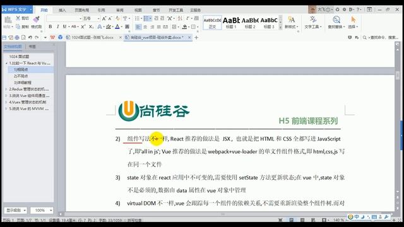This screenshot has width=404, height=227.
Task: Align text left
Action: pos(138,26)
